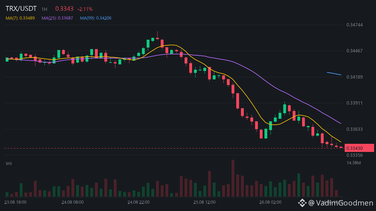376x211 pixels.
Task: Click the current price tag 0.33430
Action: [359, 148]
